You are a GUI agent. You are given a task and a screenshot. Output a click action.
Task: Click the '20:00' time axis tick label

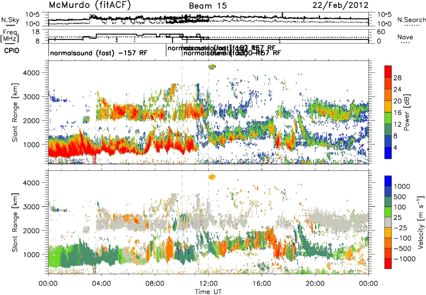pyautogui.click(x=315, y=284)
